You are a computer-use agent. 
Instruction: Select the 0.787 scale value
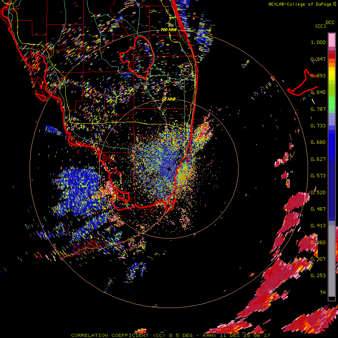pyautogui.click(x=318, y=109)
